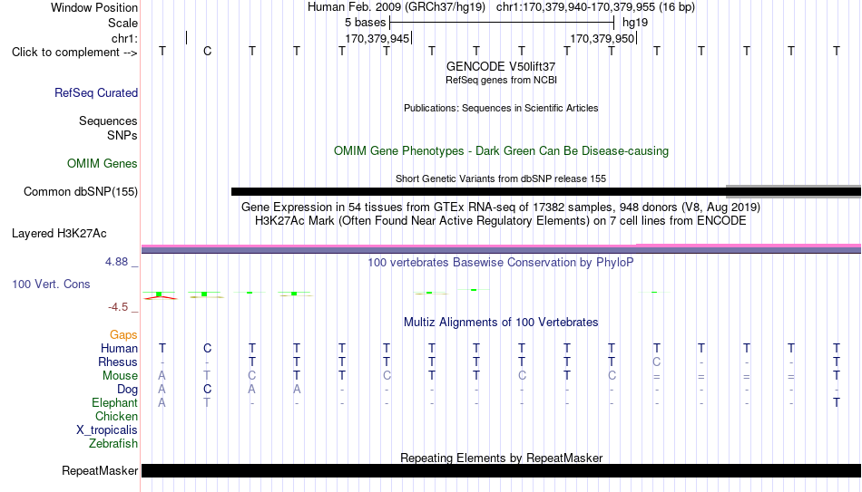This screenshot has width=862, height=492.
Task: Select the 'Layered H3K27Ac' track label
Action: [59, 234]
